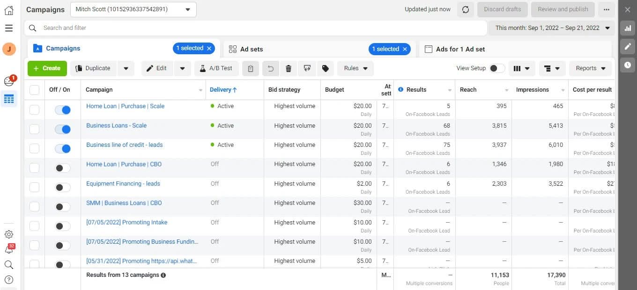Enable the Equipment Financing - leads campaign toggle

pos(63,187)
